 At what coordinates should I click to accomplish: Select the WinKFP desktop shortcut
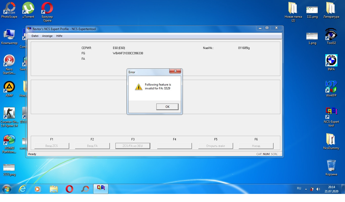331,89
